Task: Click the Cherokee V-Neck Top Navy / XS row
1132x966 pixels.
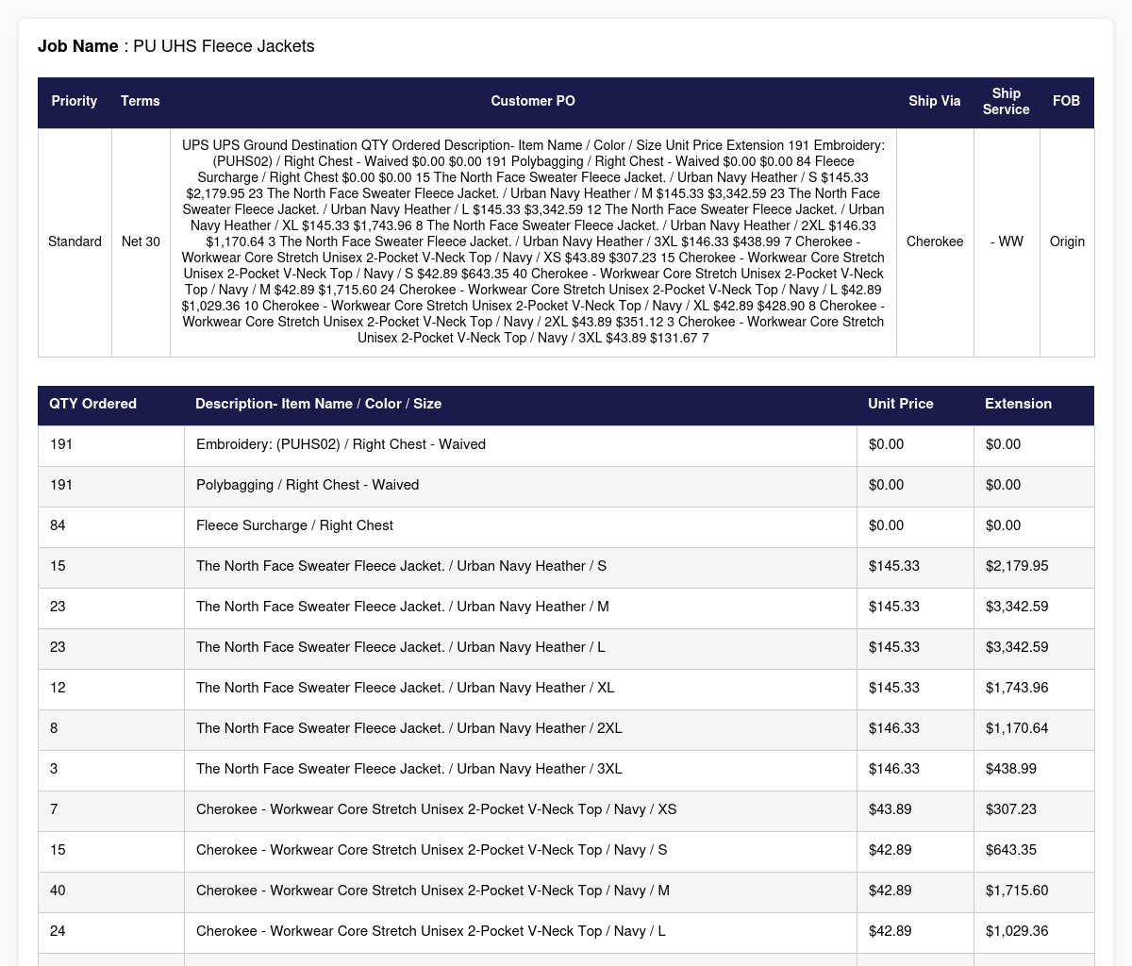Action: [x=566, y=809]
